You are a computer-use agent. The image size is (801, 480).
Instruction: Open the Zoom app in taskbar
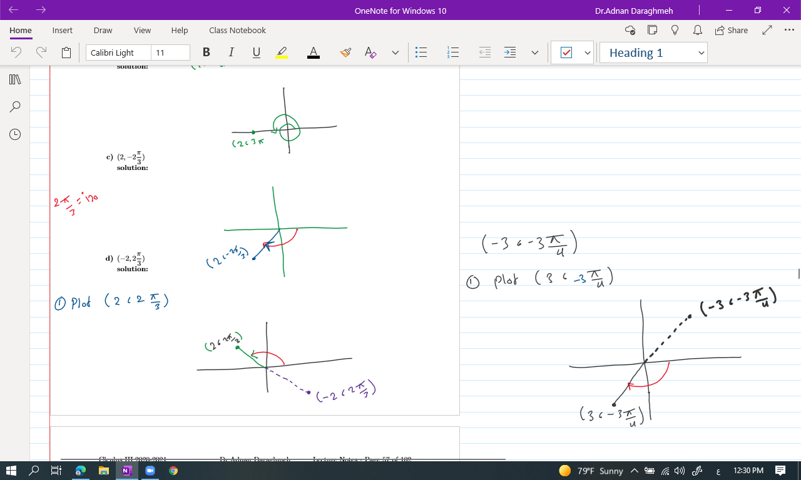click(x=150, y=471)
